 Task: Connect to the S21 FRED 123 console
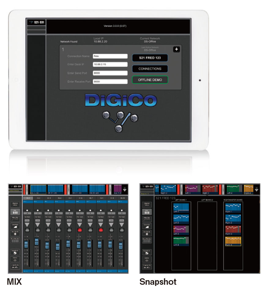tap(150, 58)
